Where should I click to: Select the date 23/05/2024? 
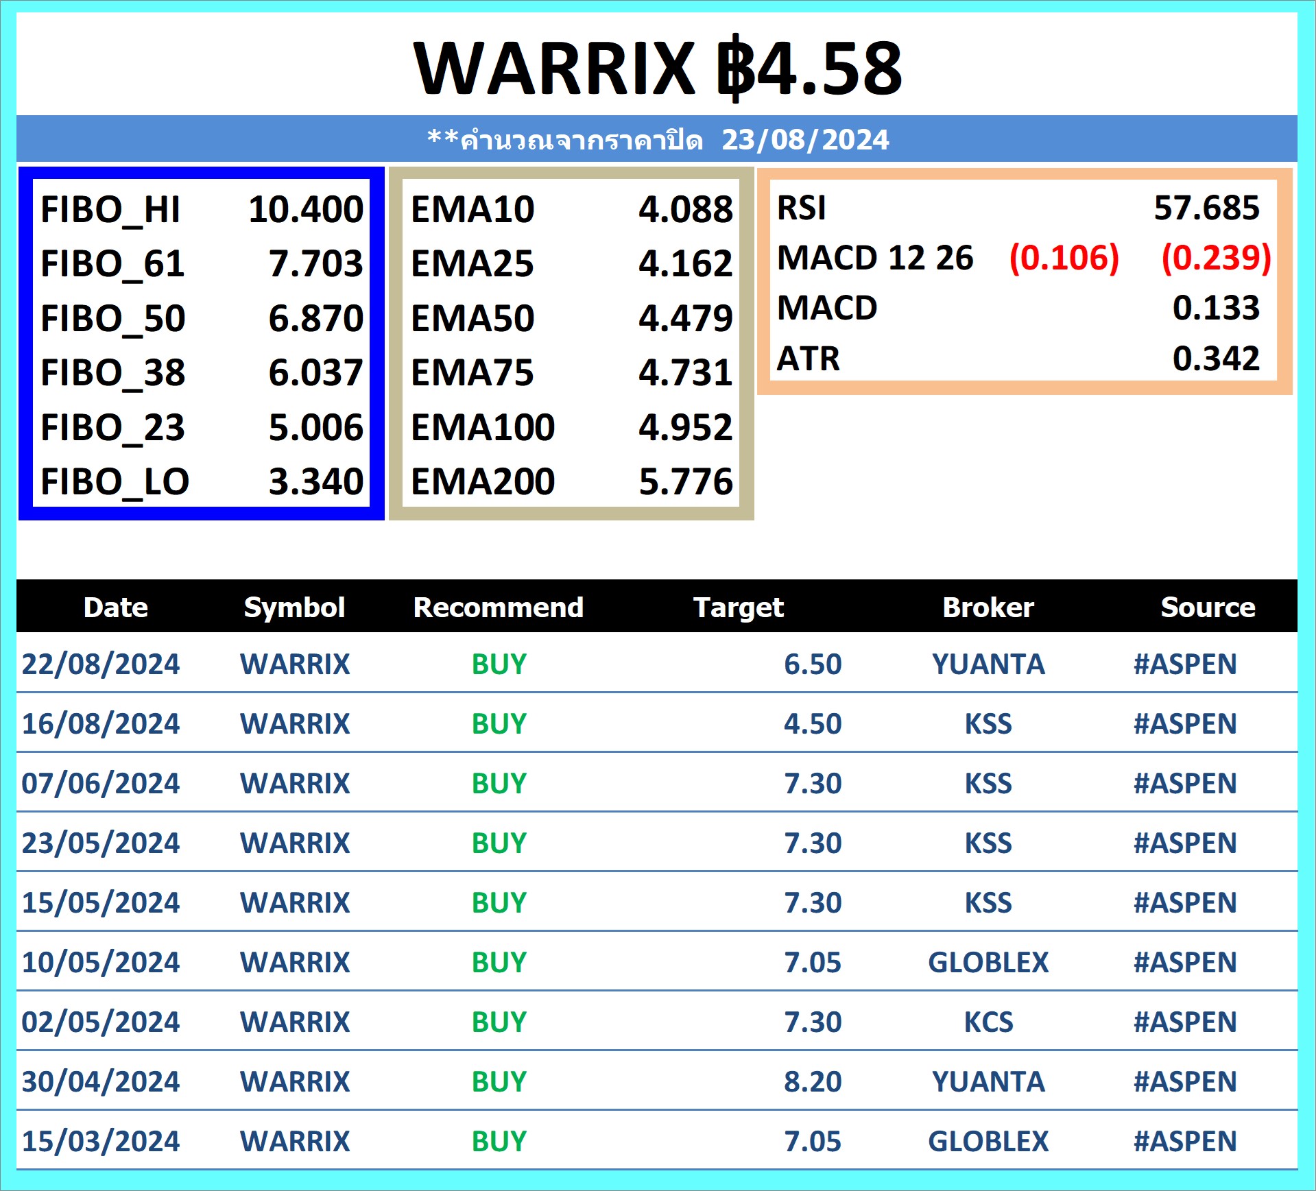pos(101,843)
